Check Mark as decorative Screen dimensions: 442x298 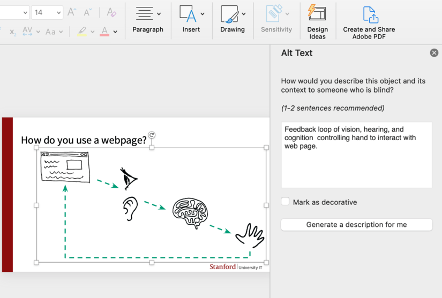point(285,202)
